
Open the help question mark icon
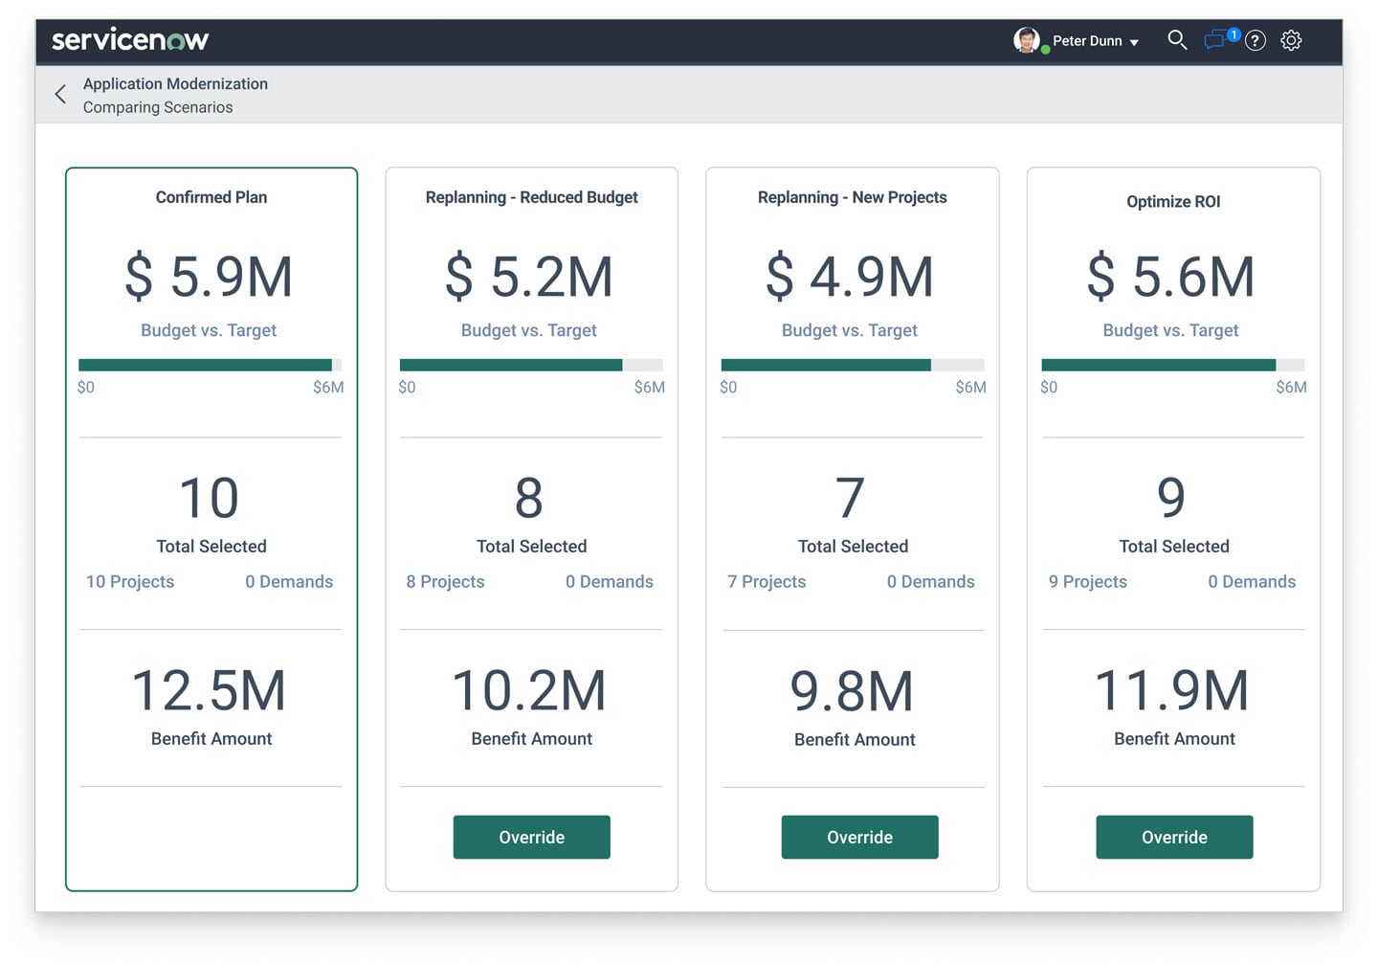point(1256,40)
